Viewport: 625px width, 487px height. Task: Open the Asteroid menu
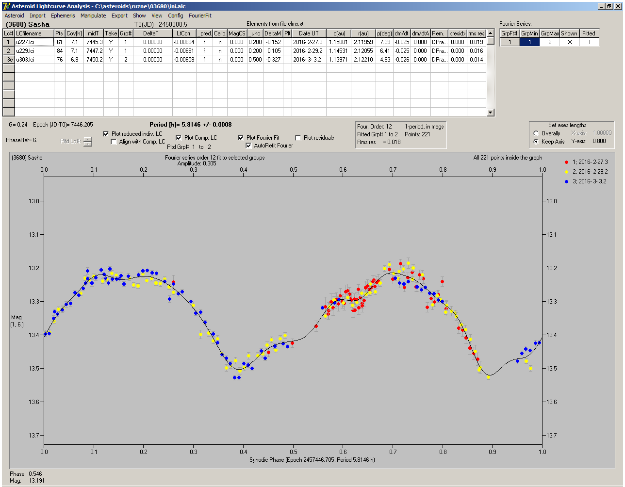tap(14, 16)
